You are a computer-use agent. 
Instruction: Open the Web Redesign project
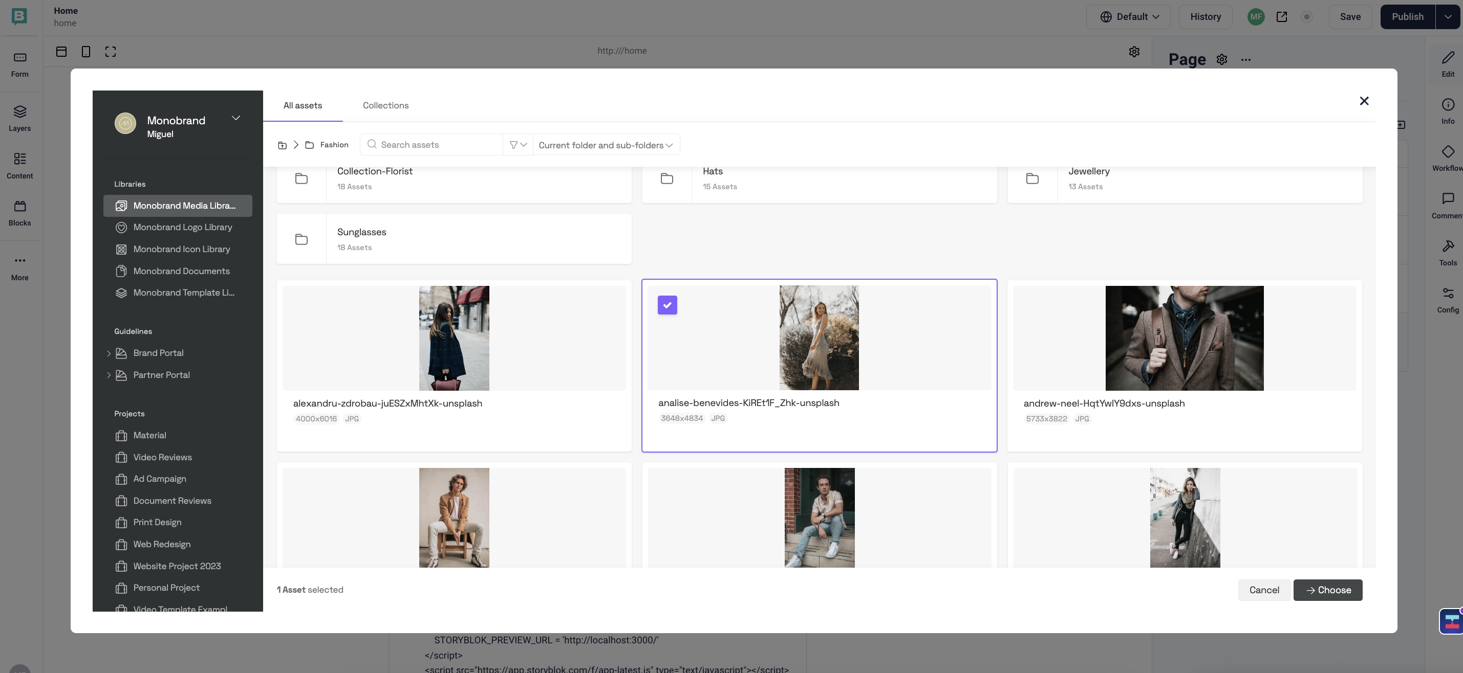(x=178, y=544)
